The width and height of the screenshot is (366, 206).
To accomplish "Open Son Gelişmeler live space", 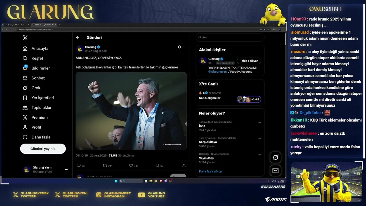I will pos(210,98).
